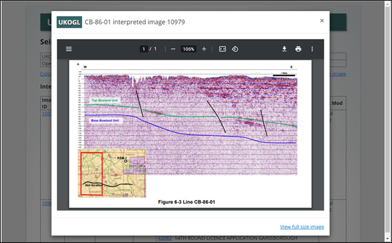This screenshot has height=243, width=392.
Task: Click the browser vertical scrollbar down arrow
Action: coord(387,239)
